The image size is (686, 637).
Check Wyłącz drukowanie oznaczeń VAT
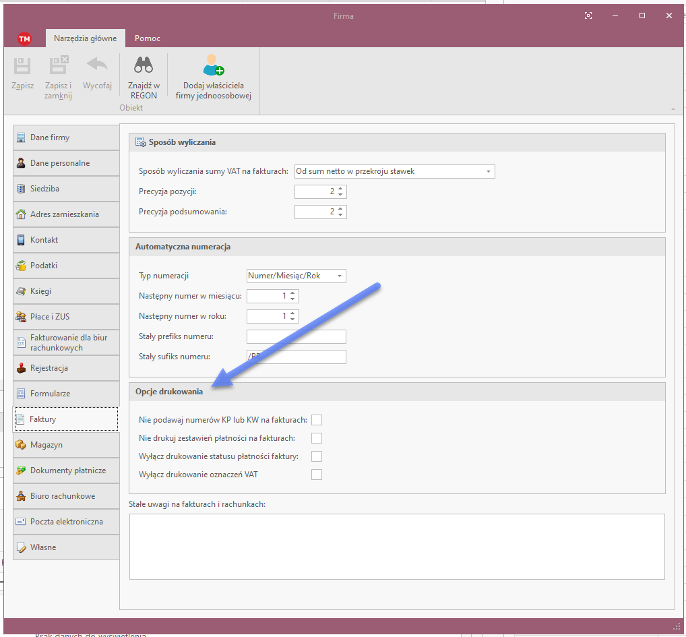(317, 475)
